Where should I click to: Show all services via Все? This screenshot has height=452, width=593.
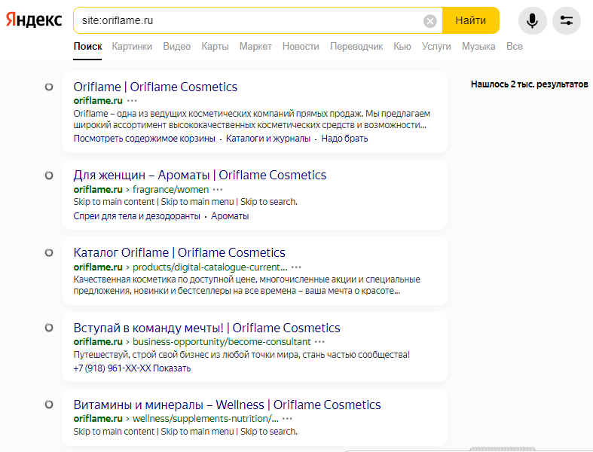(515, 47)
